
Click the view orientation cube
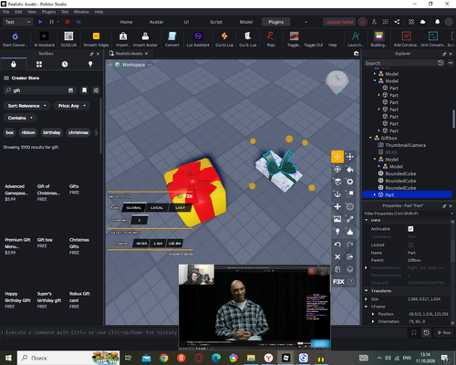click(x=337, y=81)
